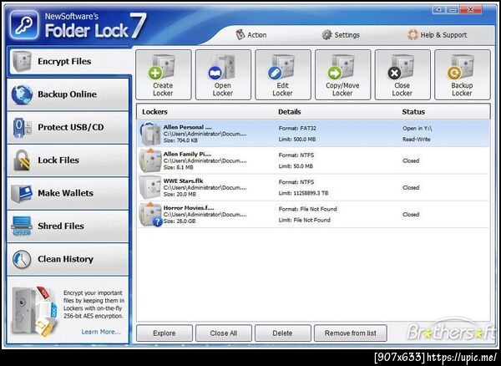Click the 'Limit: File Not Found' text

[x=305, y=220]
